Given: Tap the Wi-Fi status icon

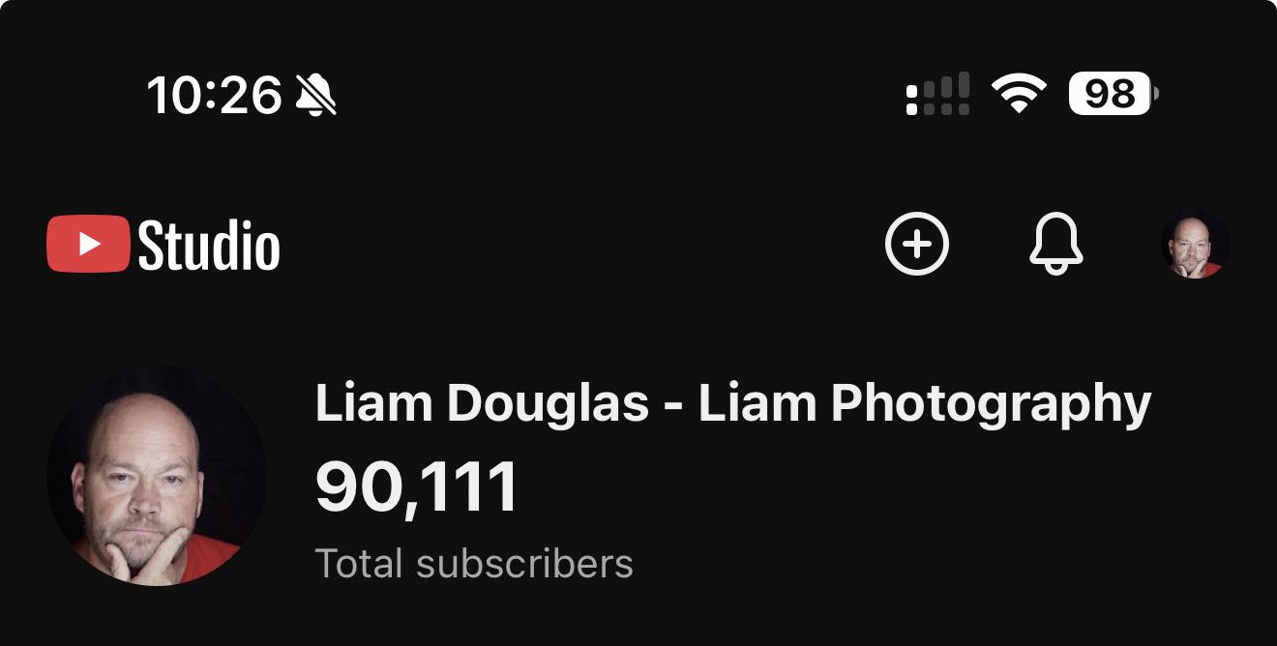Looking at the screenshot, I should tap(1019, 95).
